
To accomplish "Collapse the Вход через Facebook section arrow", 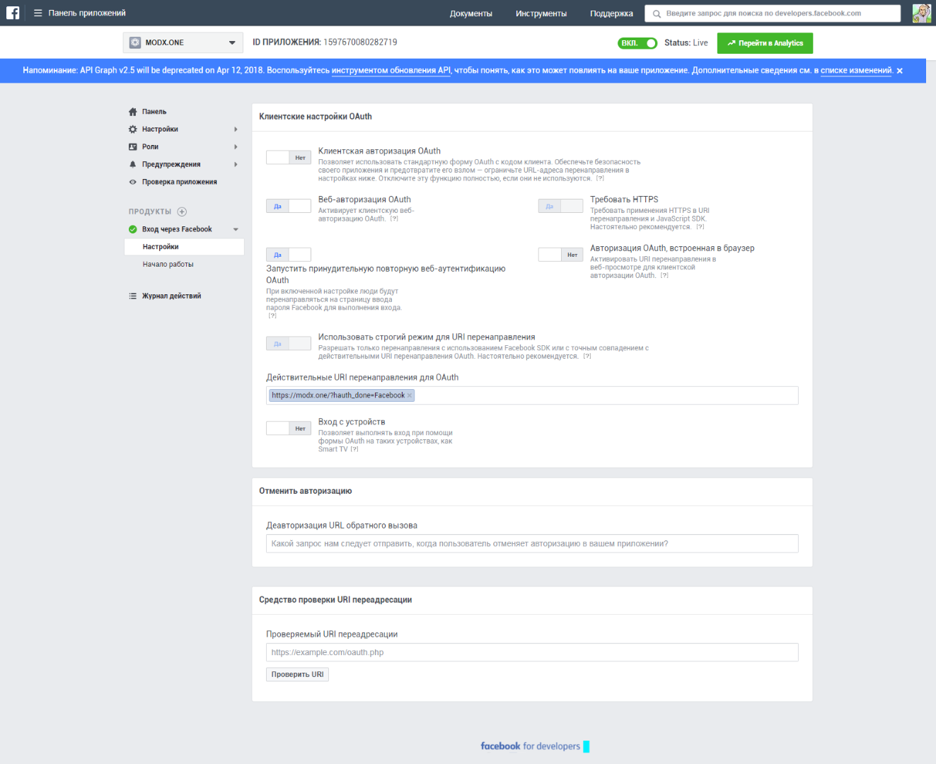I will [x=236, y=229].
